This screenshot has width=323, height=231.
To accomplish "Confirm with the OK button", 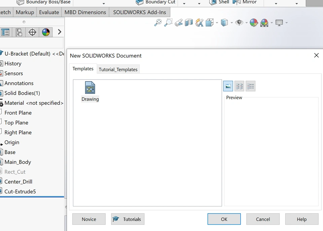I will 224,219.
